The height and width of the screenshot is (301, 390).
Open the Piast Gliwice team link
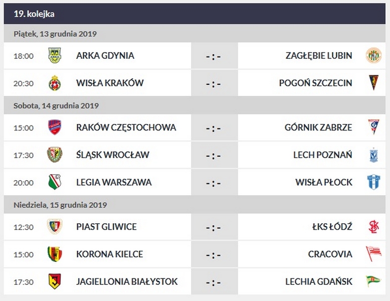pos(106,227)
